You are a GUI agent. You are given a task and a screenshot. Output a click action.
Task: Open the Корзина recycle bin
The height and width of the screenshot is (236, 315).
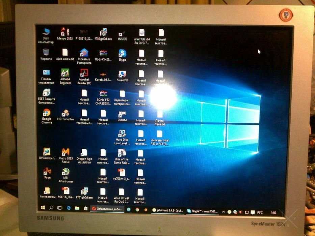coord(46,54)
